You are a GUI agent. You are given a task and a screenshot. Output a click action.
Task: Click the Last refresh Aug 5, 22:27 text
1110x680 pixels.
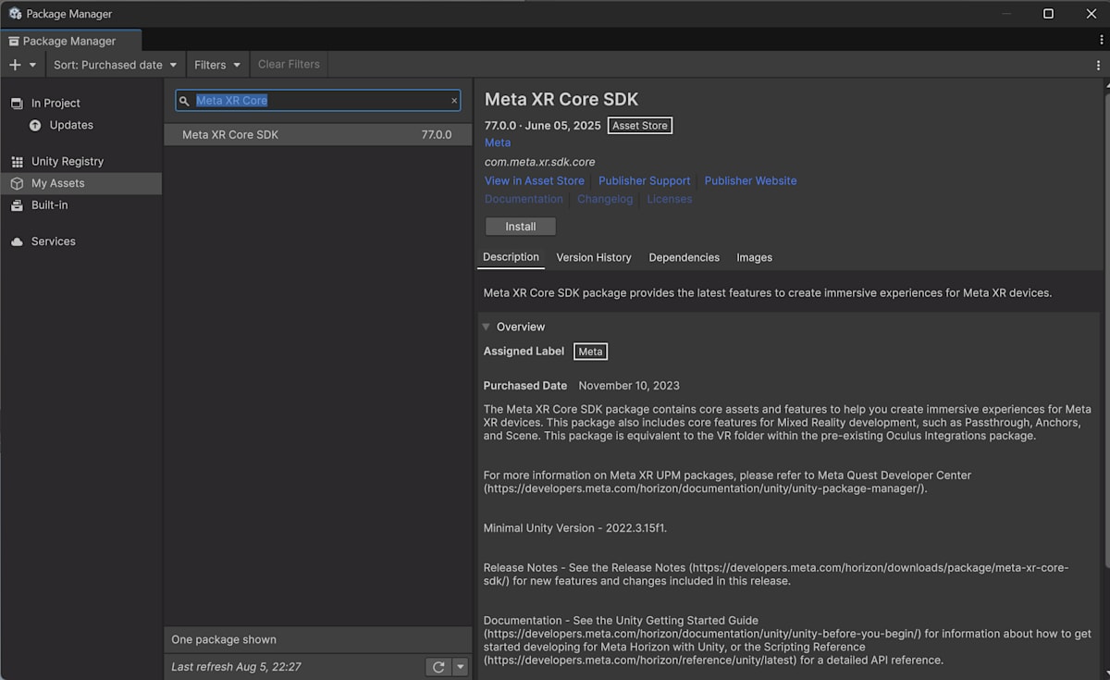[237, 666]
